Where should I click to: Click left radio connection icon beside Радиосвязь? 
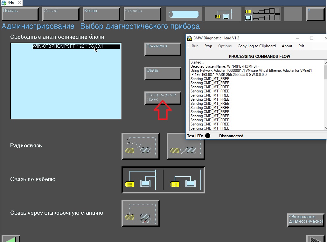140,146
